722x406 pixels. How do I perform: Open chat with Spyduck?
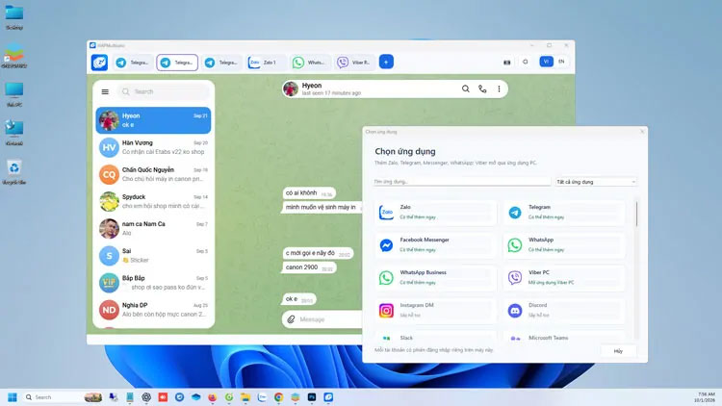153,202
